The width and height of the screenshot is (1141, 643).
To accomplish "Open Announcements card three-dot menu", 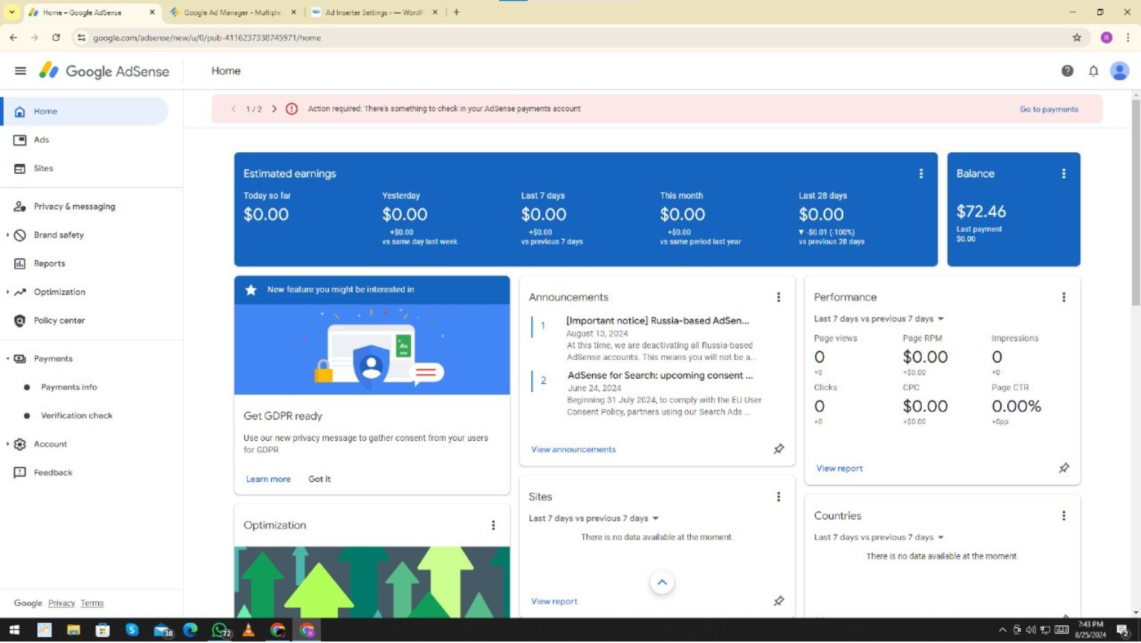I will click(778, 297).
